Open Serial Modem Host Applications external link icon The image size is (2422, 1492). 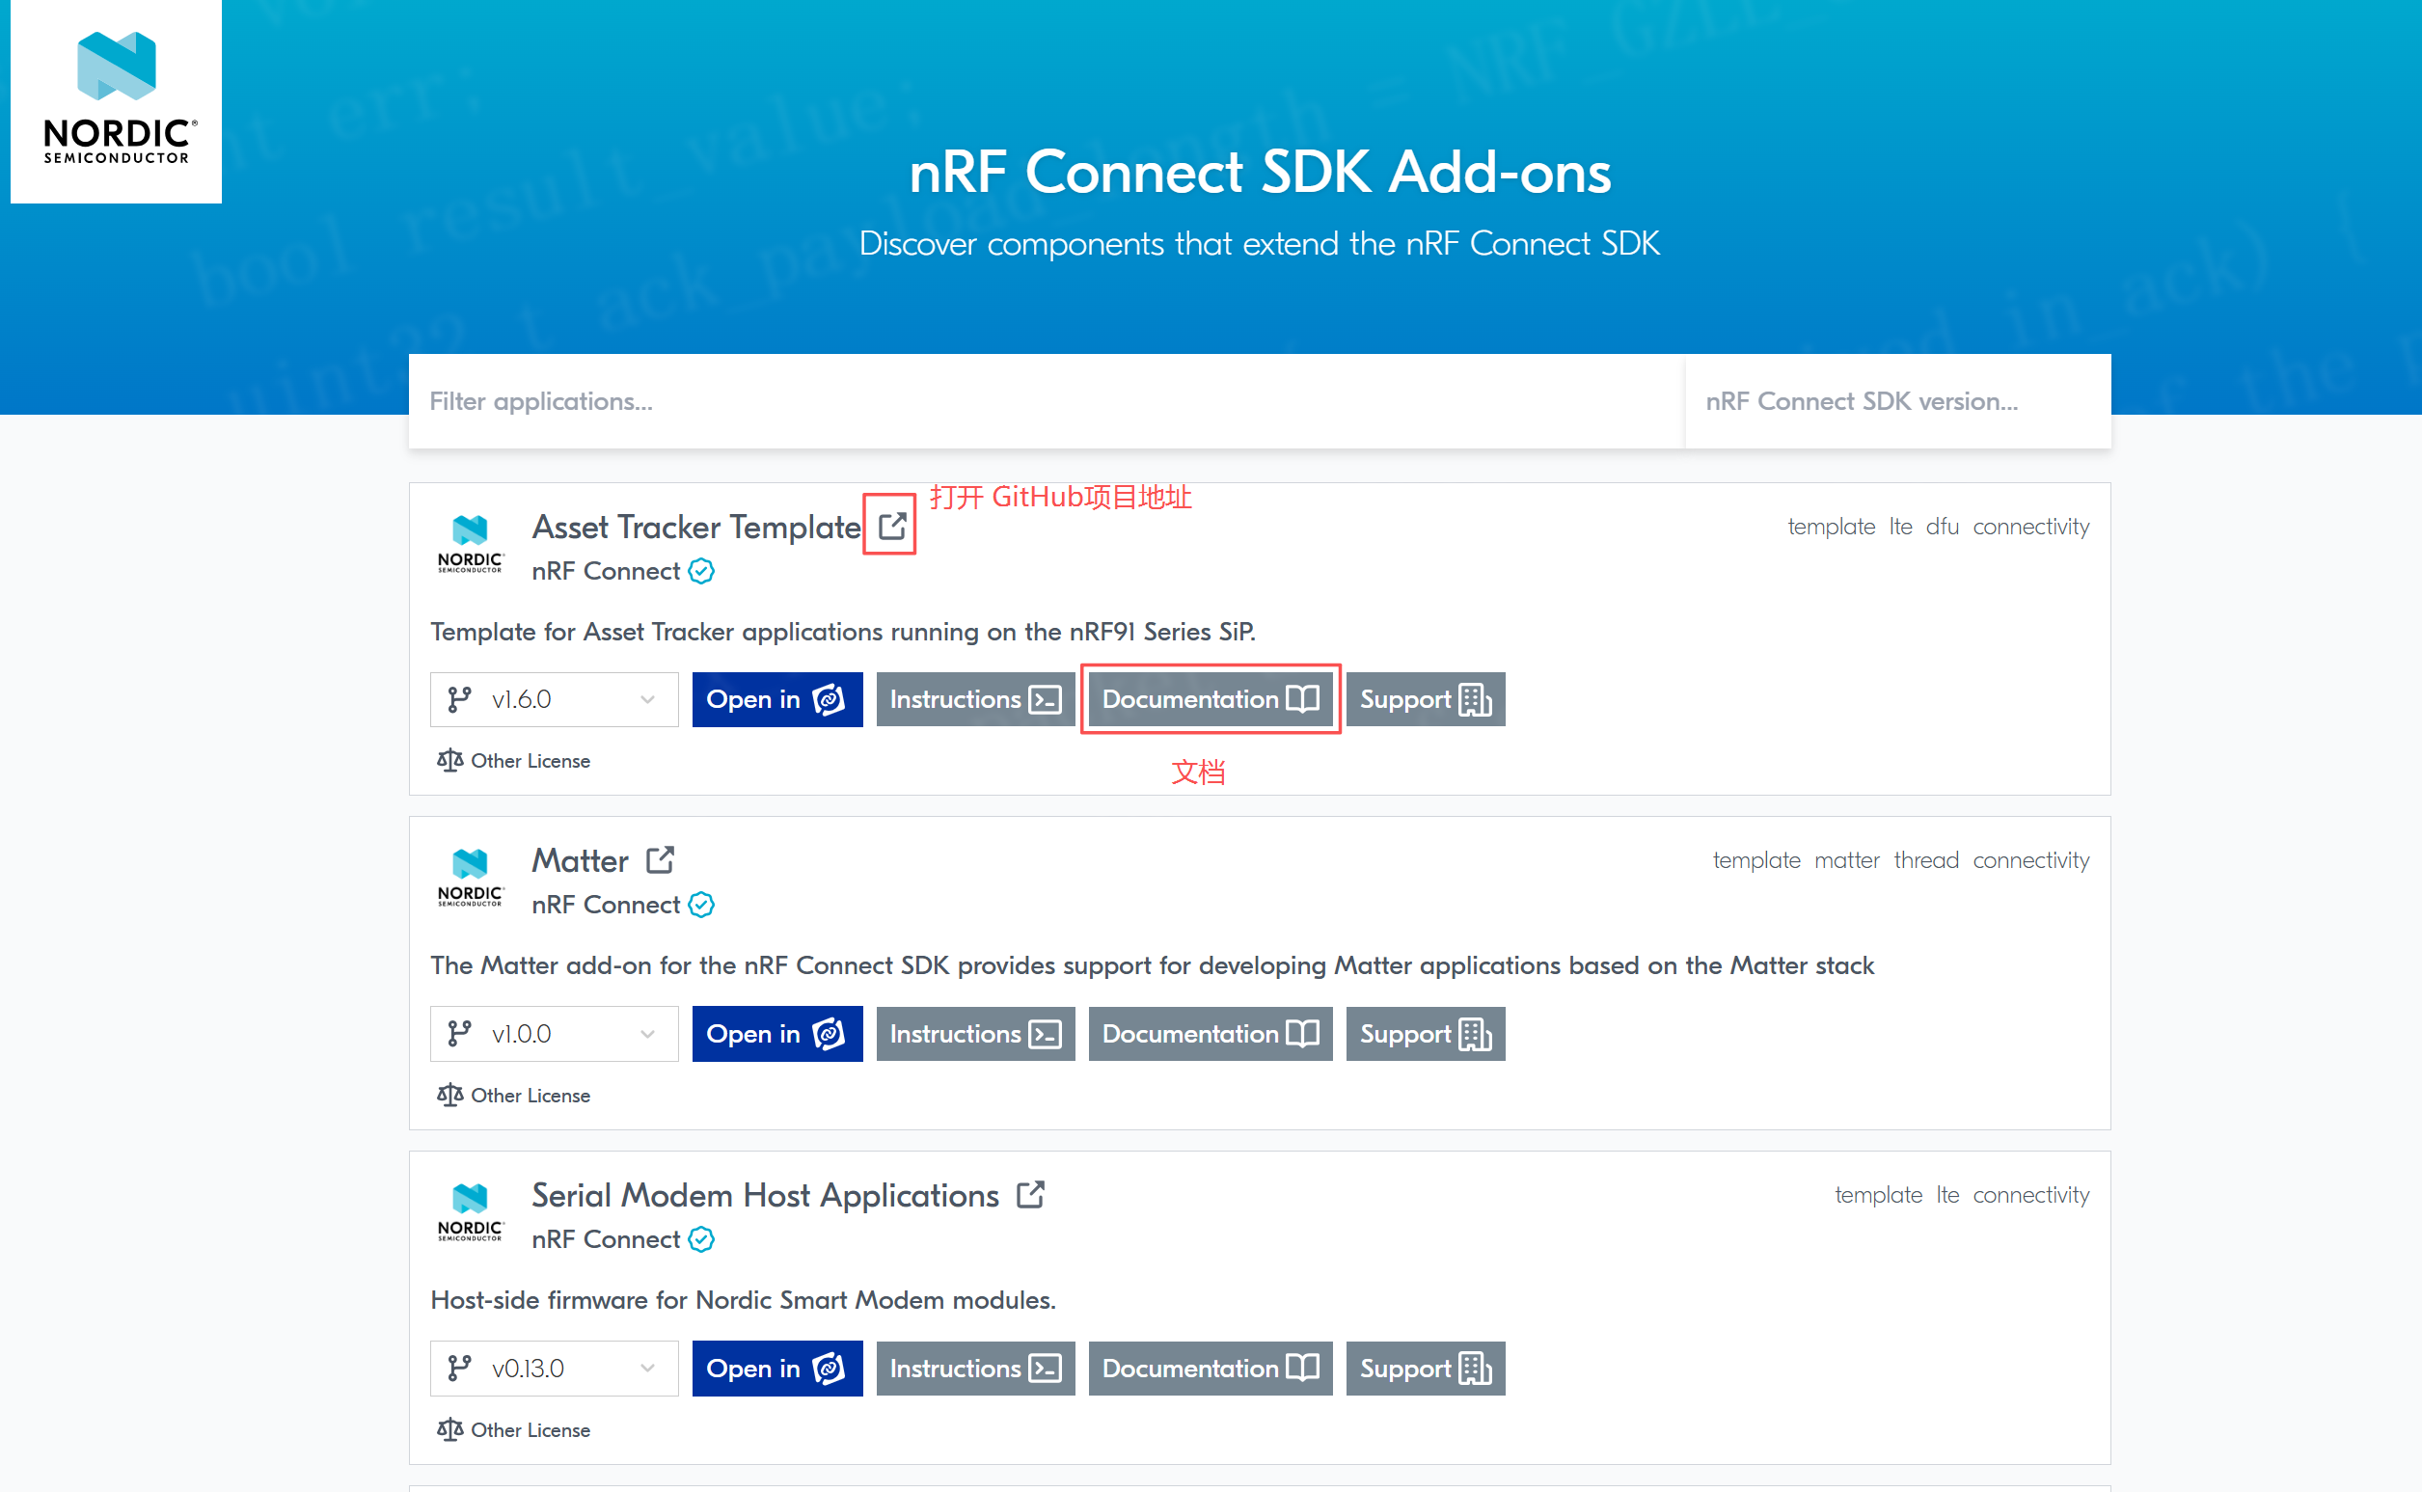click(x=1031, y=1194)
